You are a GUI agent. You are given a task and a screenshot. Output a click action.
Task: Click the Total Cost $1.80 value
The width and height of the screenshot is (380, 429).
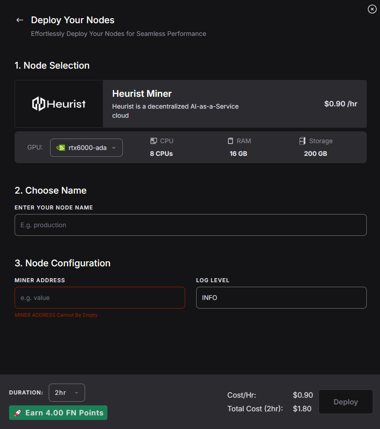pyautogui.click(x=302, y=409)
